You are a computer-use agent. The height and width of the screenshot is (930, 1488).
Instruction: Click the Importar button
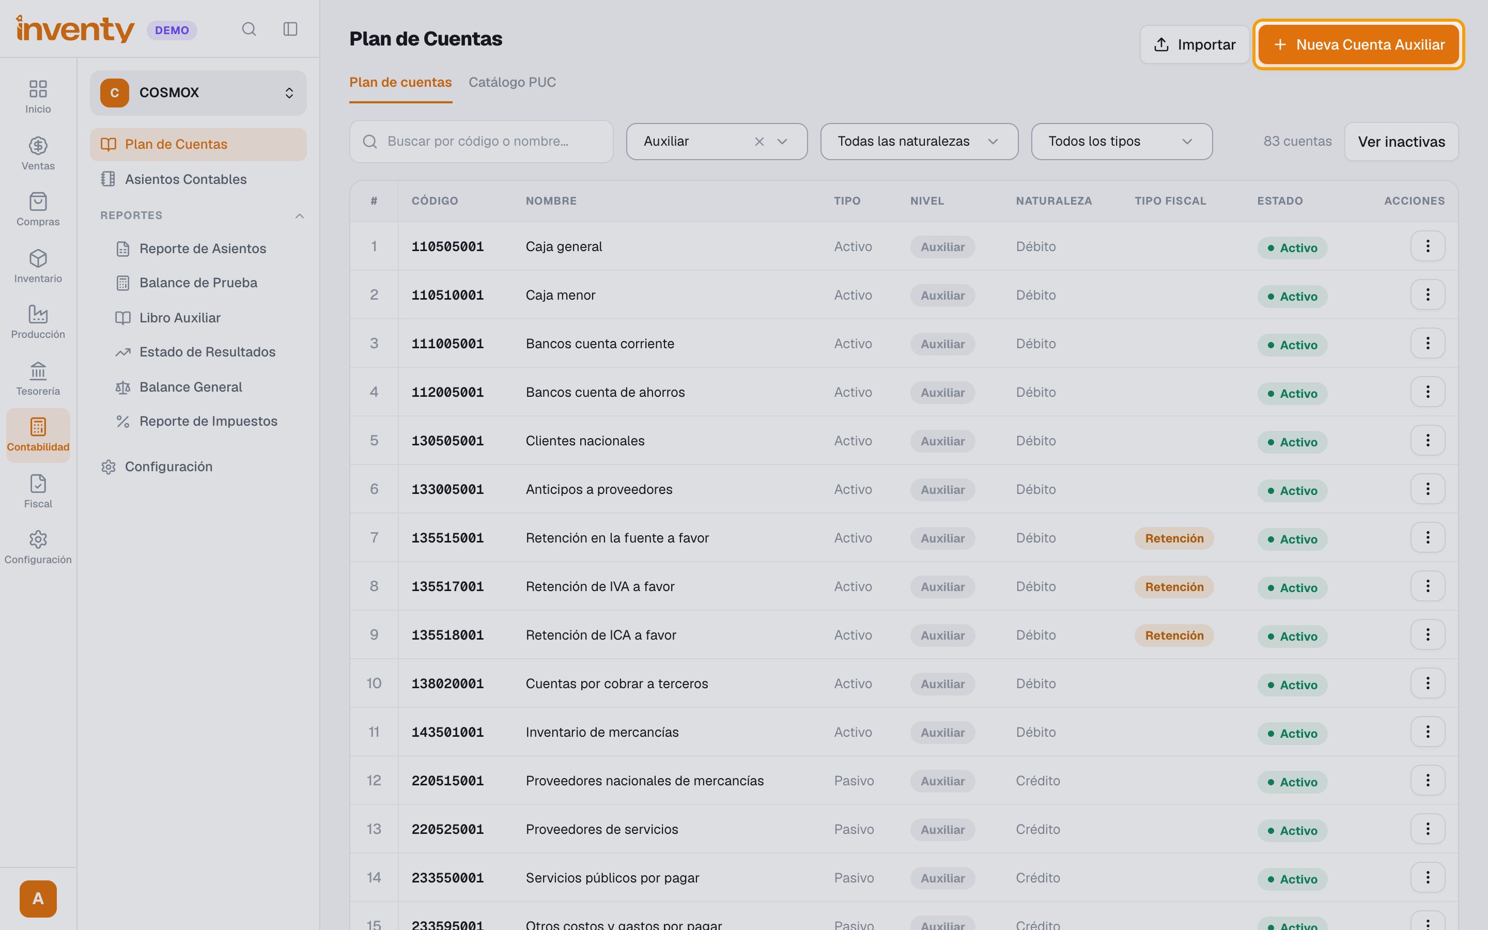pyautogui.click(x=1194, y=44)
